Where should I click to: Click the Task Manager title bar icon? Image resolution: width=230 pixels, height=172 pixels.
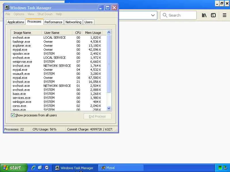7,7
